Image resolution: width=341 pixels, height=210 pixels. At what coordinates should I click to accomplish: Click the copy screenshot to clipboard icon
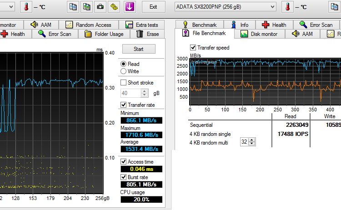pyautogui.click(x=86, y=7)
